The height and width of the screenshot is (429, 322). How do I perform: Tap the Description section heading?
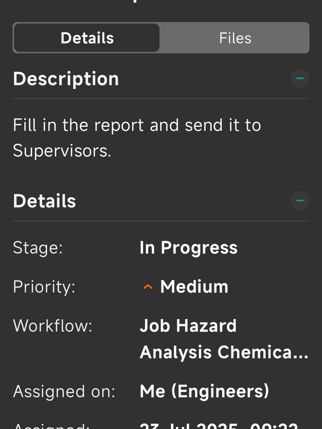click(66, 79)
